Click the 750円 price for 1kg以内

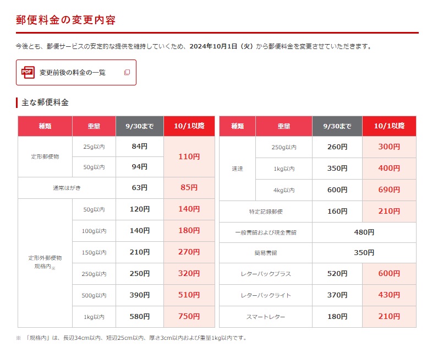pos(189,317)
